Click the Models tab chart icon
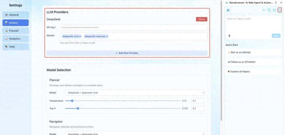The height and width of the screenshot is (135, 285). [x=6, y=23]
